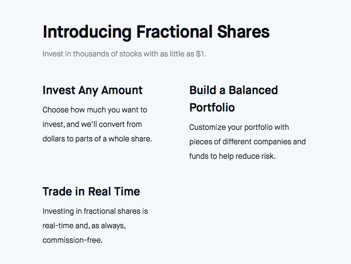Image resolution: width=351 pixels, height=264 pixels.
Task: Select the Invest Any Amount heading
Action: tap(93, 91)
